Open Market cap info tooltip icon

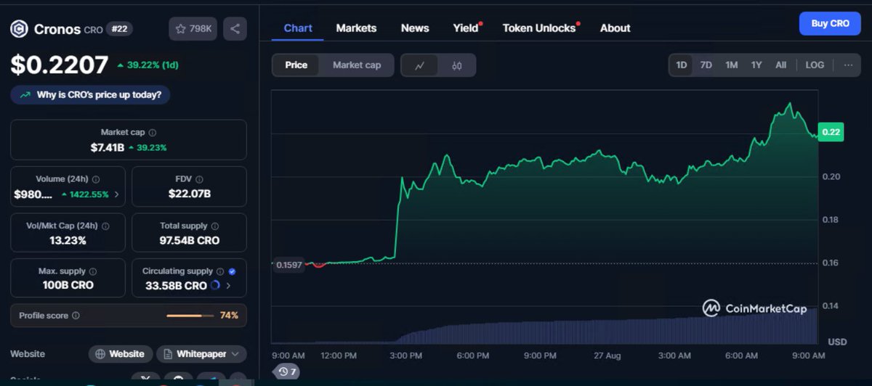tap(152, 133)
